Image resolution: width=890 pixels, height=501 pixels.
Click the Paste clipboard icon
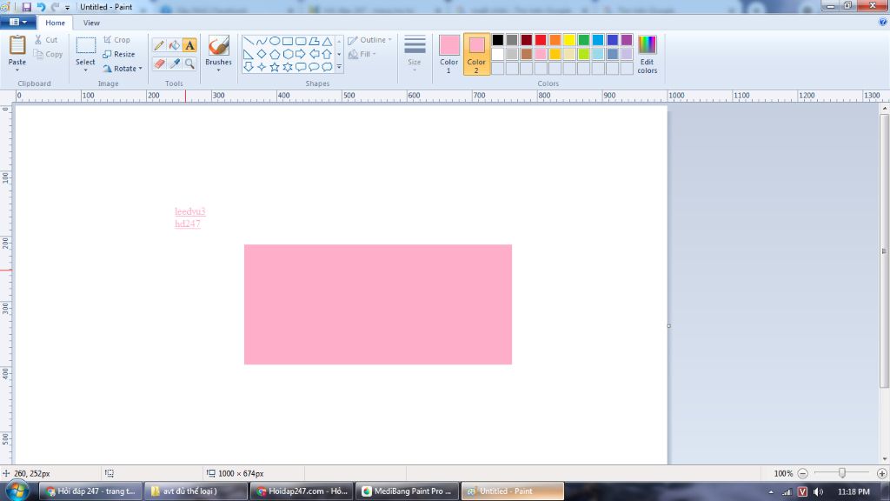(x=17, y=45)
